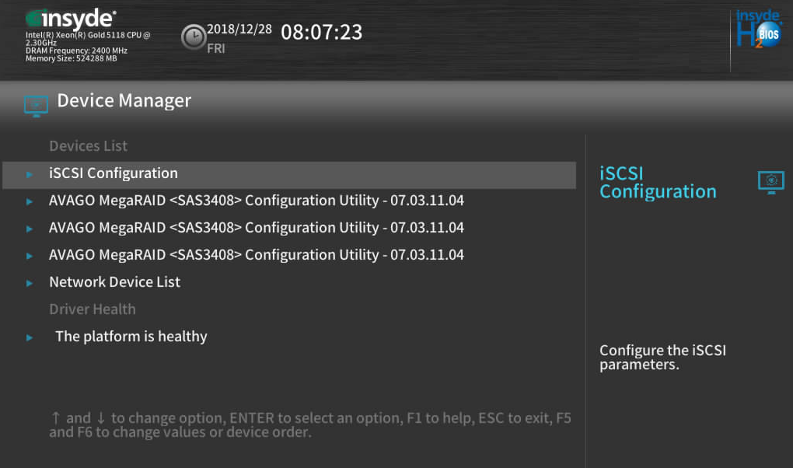
Task: Click the Insyde logo in the header
Action: 71,19
